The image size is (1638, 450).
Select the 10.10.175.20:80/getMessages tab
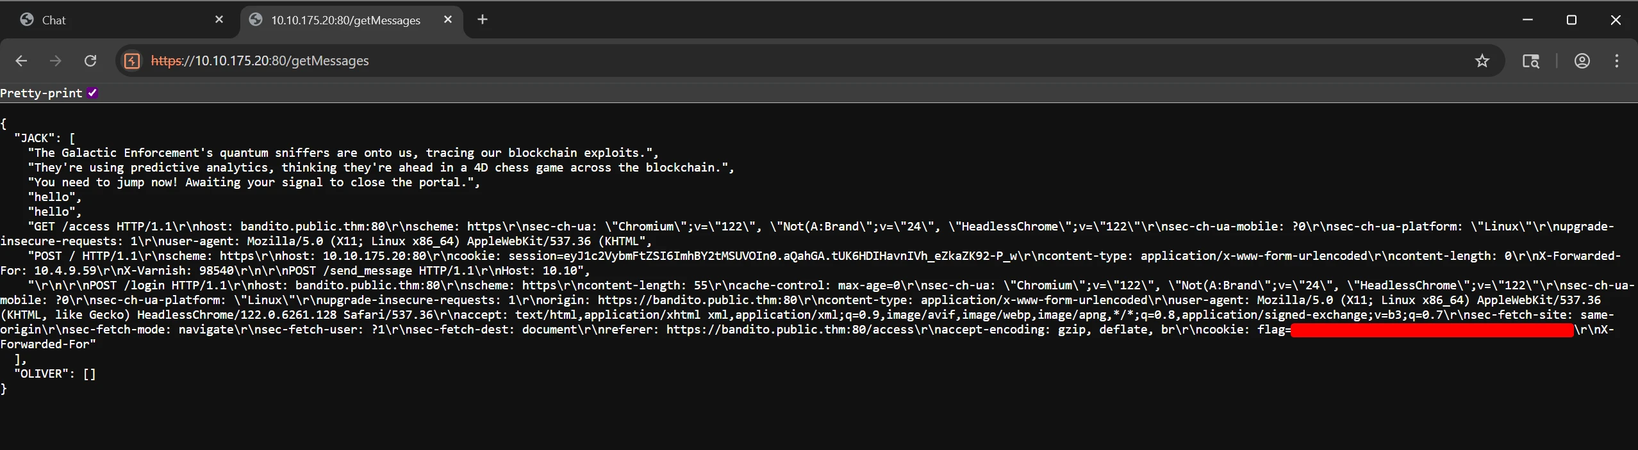(x=345, y=20)
